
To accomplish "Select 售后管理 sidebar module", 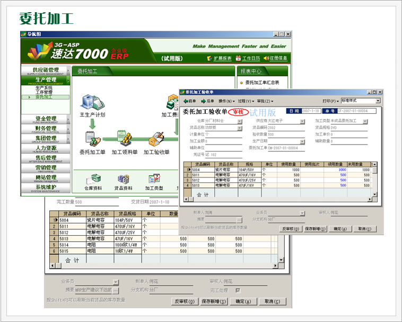I will tap(46, 158).
